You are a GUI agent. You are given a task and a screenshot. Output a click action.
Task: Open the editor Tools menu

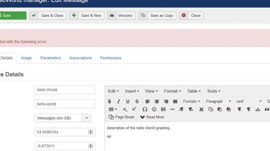[213, 91]
